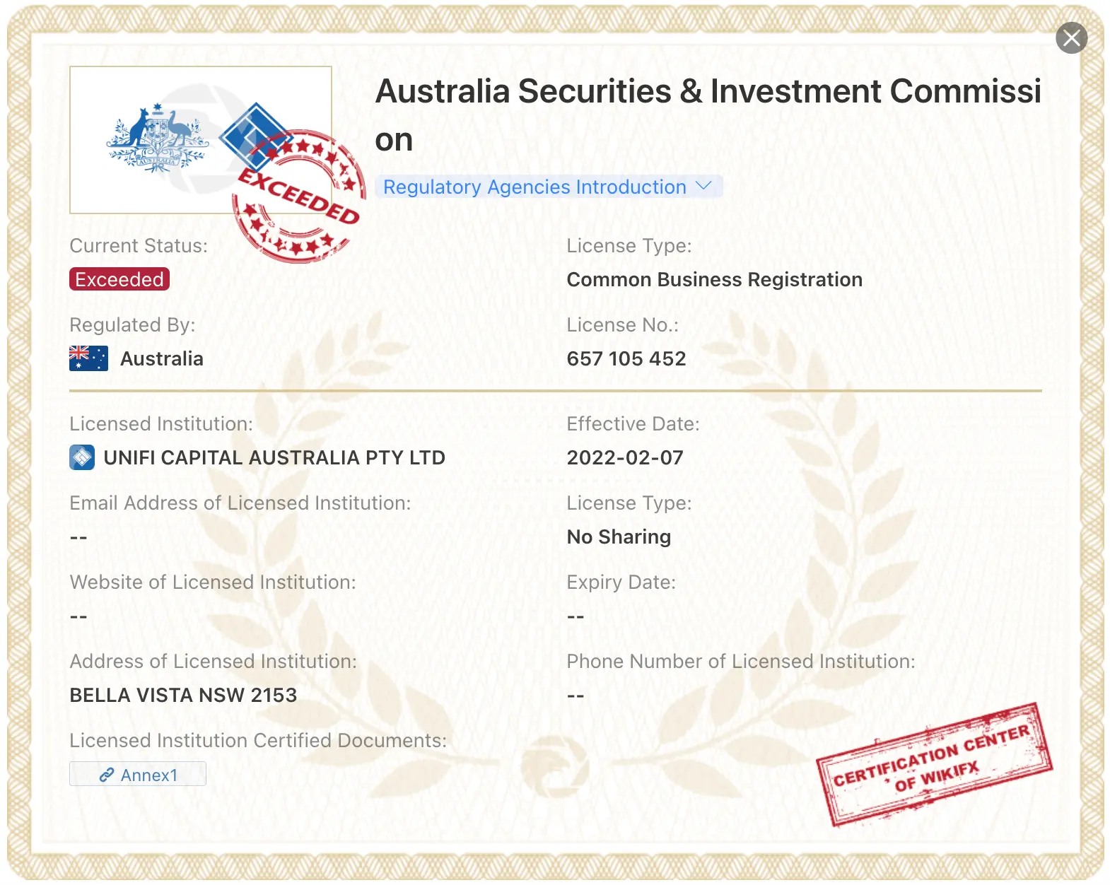Click the BELLA VISTA NSW 2153 address

[x=184, y=695]
